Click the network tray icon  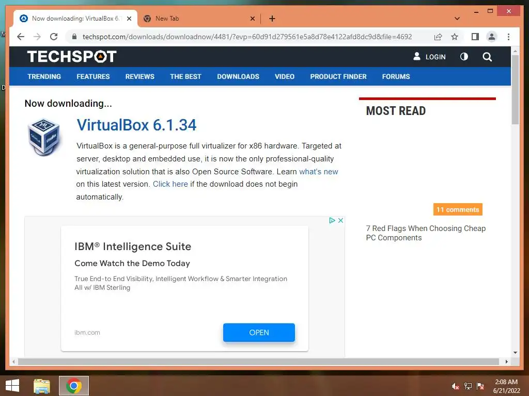pos(468,386)
